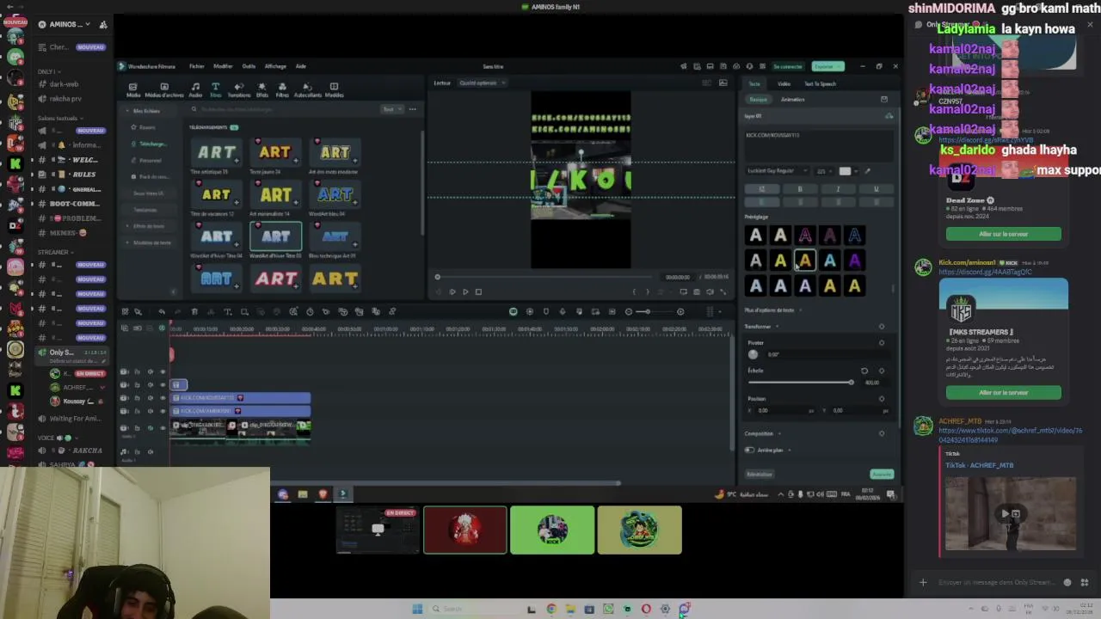Open the Qualité optimale dropdown
The width and height of the screenshot is (1101, 619).
[x=483, y=83]
